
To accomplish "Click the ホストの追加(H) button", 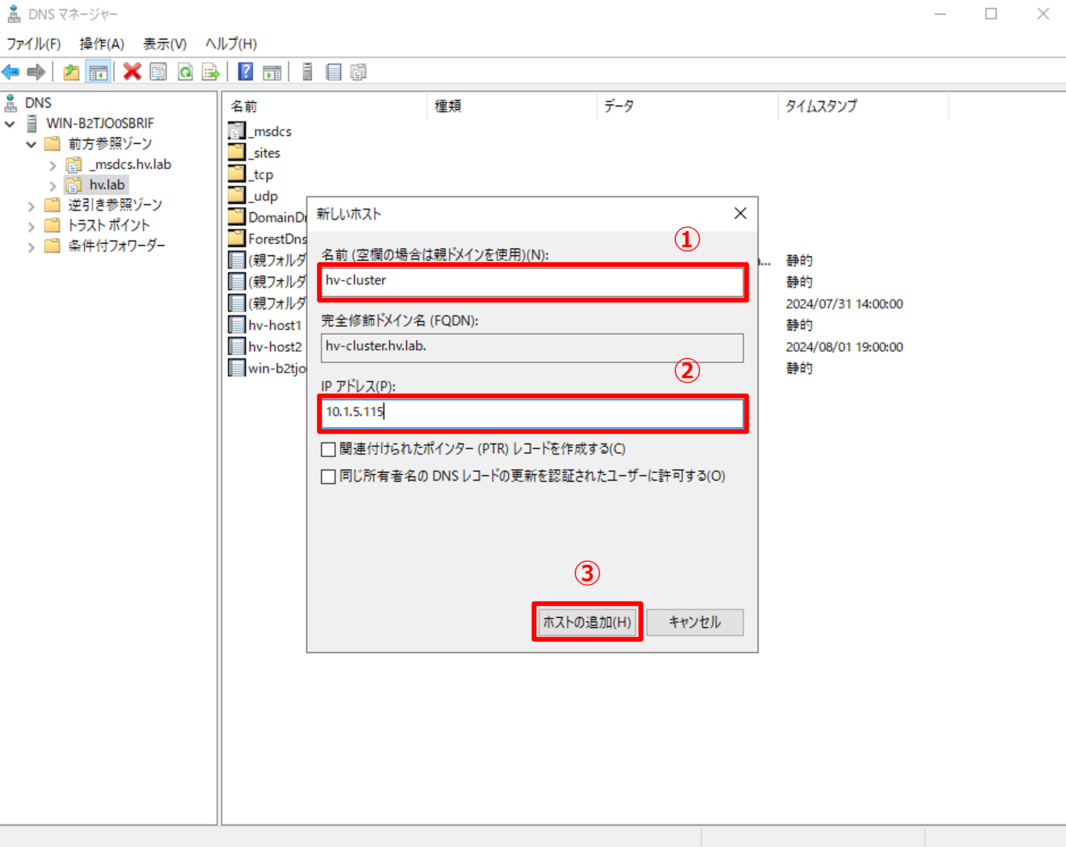I will (587, 622).
